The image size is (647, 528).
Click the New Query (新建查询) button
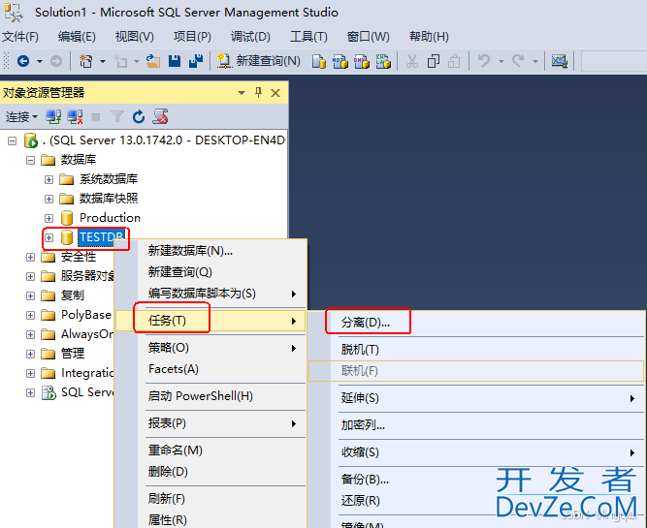point(259,61)
